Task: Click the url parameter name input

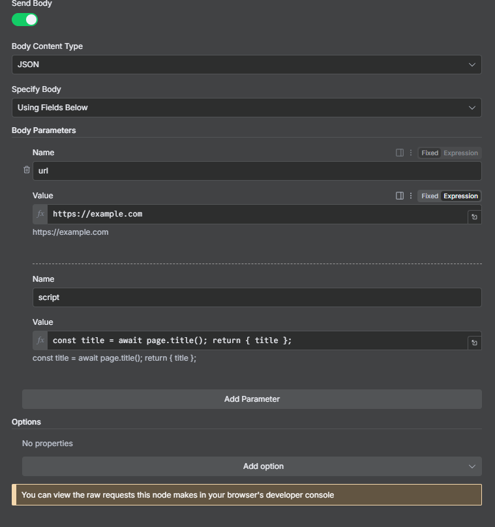Action: coord(257,171)
